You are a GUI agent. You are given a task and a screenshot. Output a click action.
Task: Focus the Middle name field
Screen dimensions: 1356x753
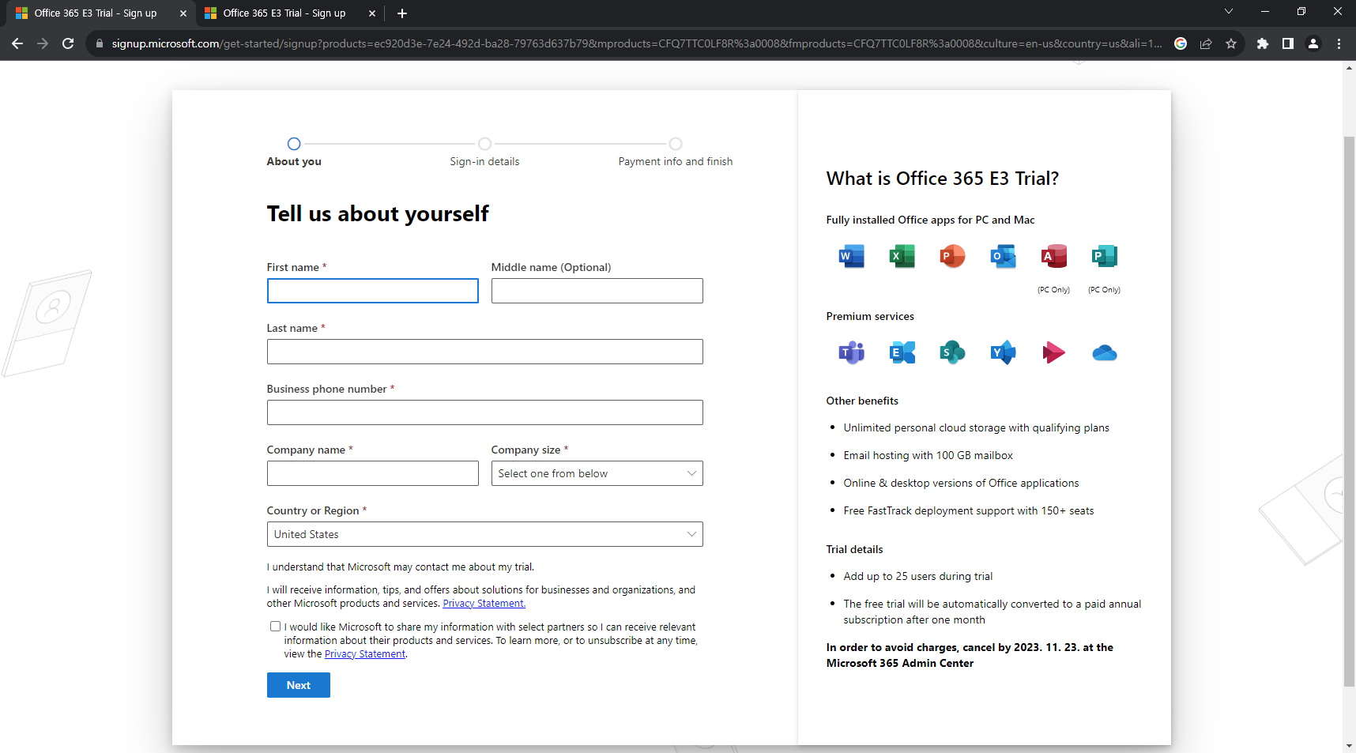click(597, 291)
